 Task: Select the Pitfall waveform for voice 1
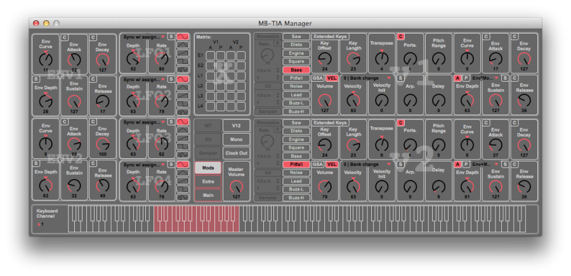(x=296, y=78)
